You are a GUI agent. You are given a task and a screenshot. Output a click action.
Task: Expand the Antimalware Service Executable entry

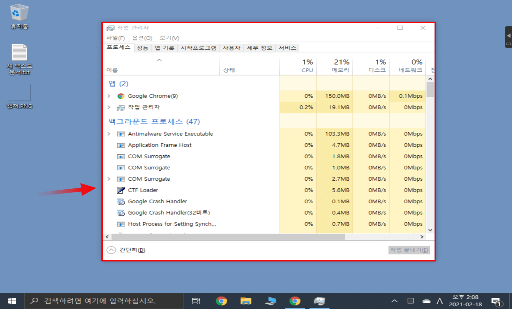(109, 134)
